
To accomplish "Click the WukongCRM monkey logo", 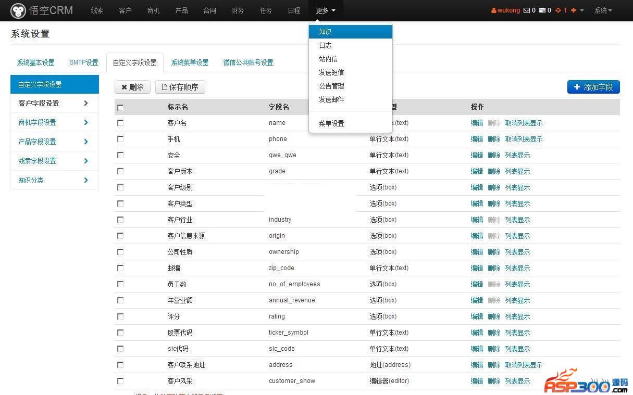I will 18,10.
